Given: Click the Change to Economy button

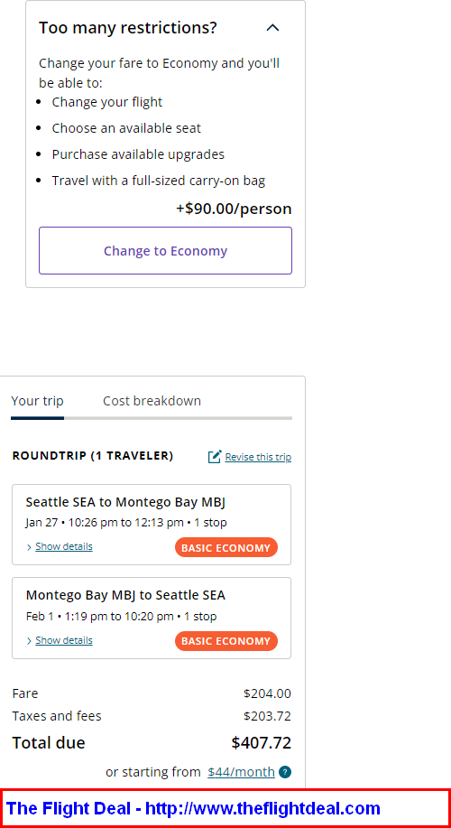Looking at the screenshot, I should coord(165,250).
